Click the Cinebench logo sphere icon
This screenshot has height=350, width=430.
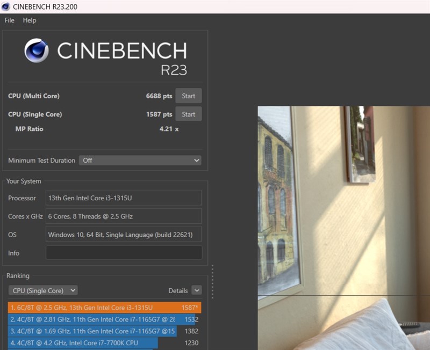[37, 50]
